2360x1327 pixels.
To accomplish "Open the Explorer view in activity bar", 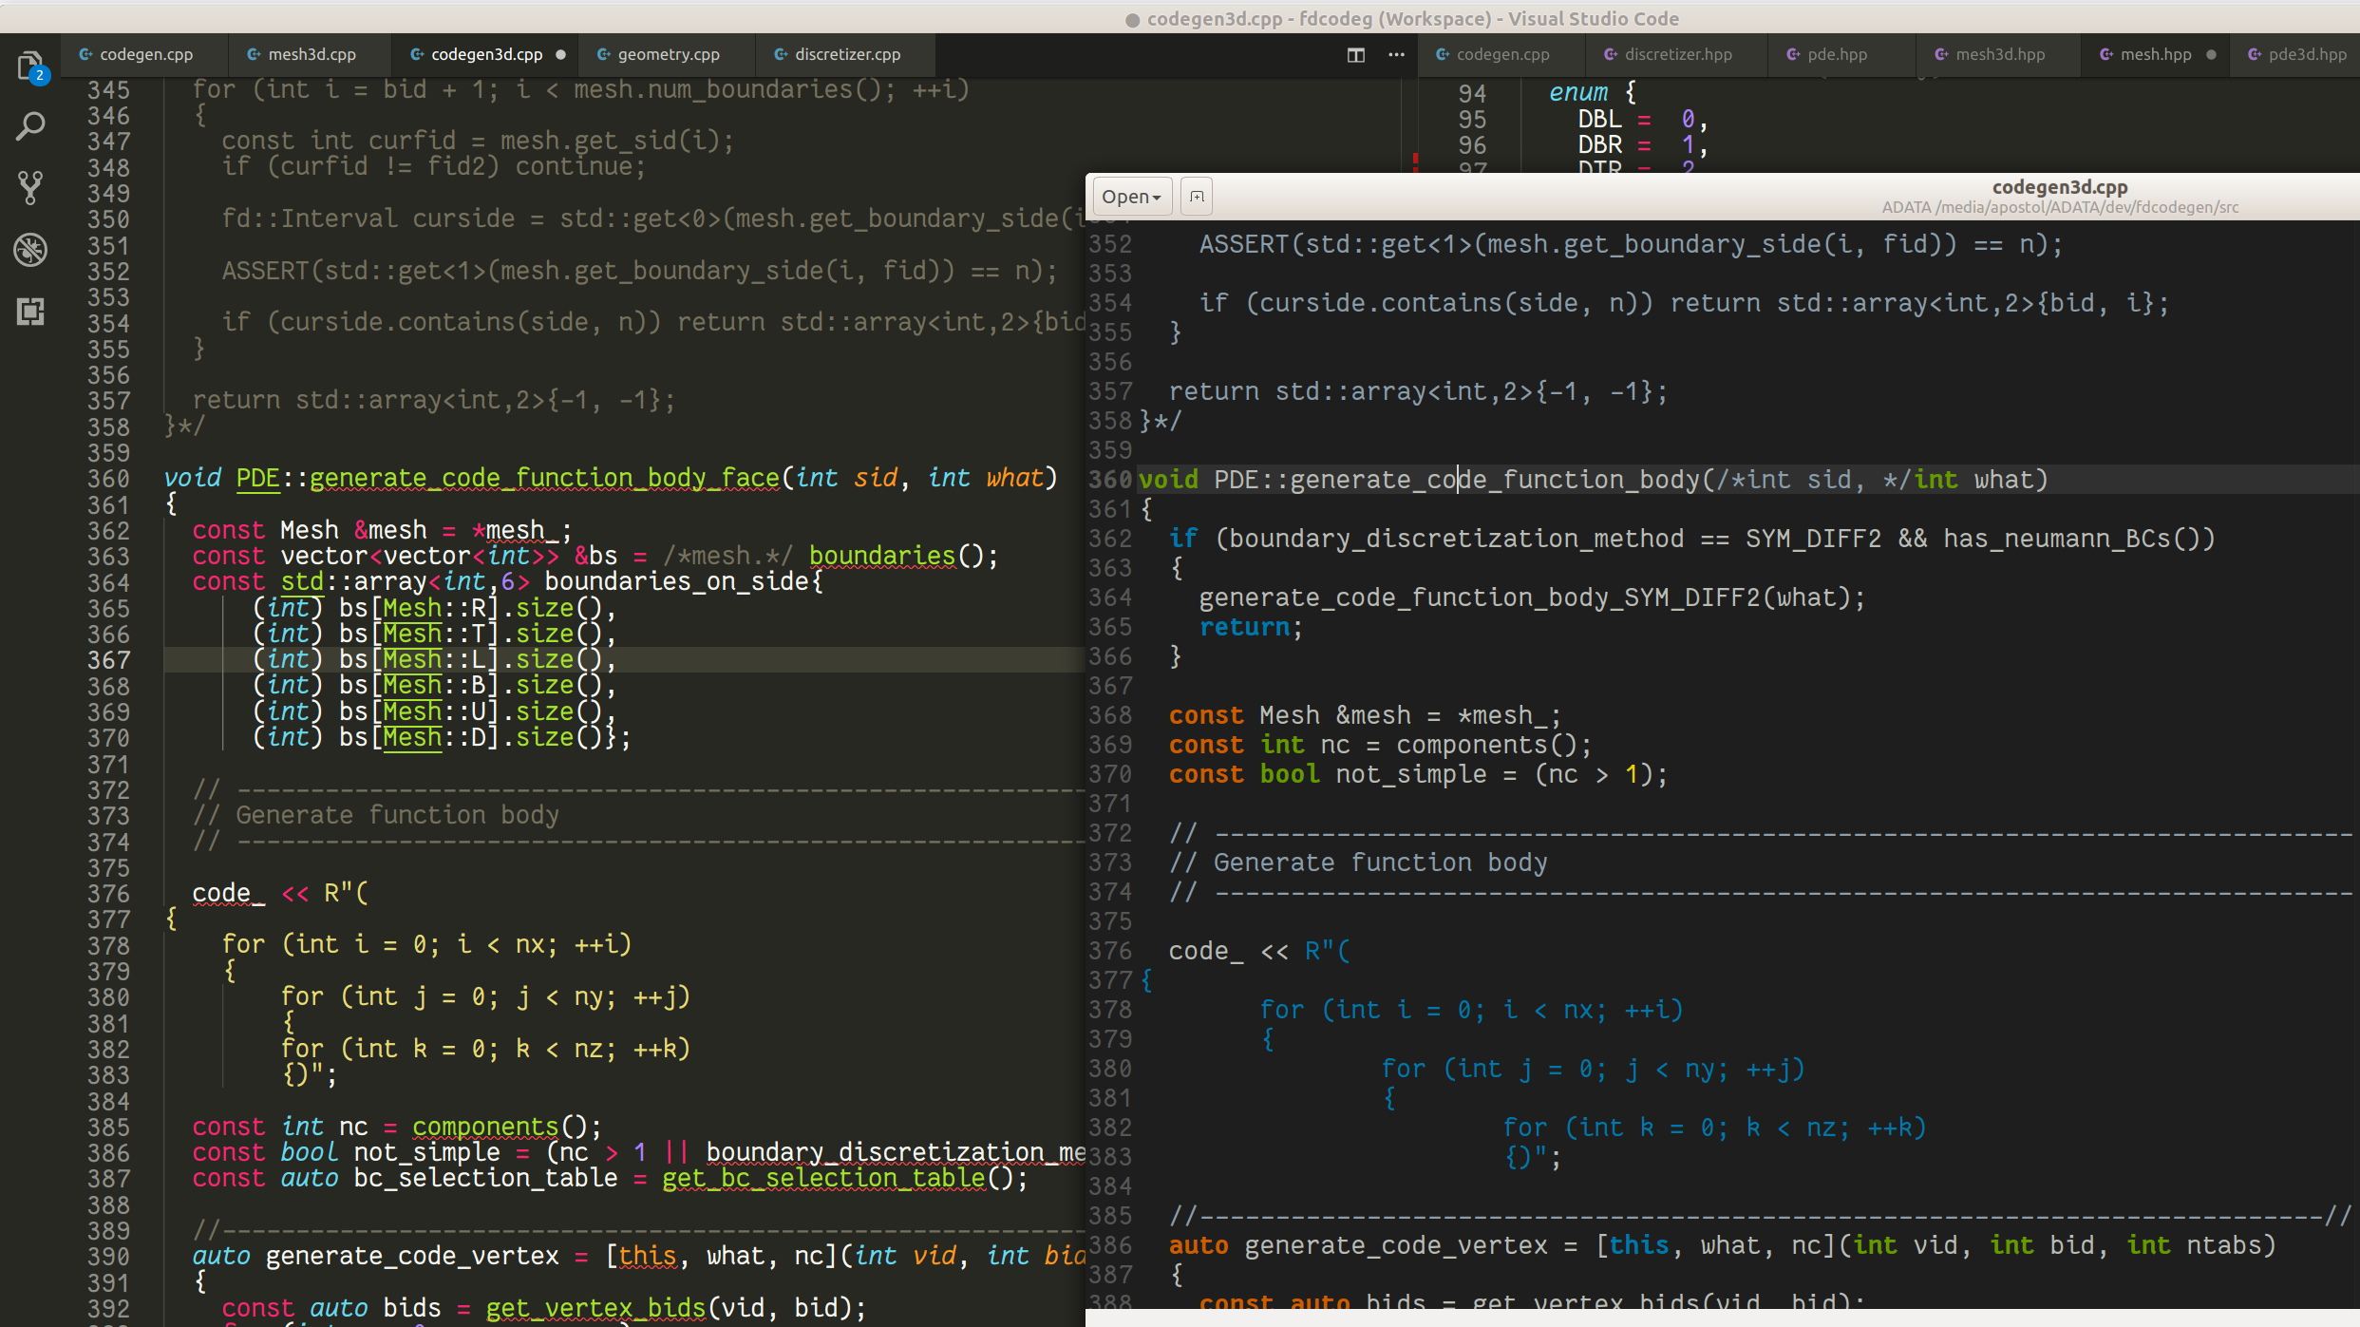I will [30, 66].
